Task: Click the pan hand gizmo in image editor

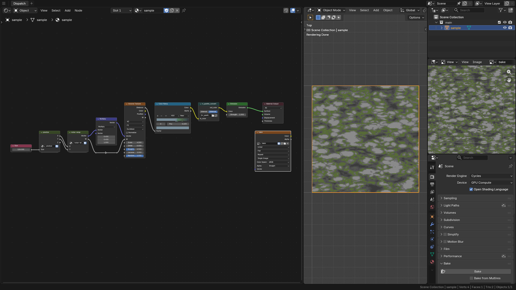Action: (509, 80)
